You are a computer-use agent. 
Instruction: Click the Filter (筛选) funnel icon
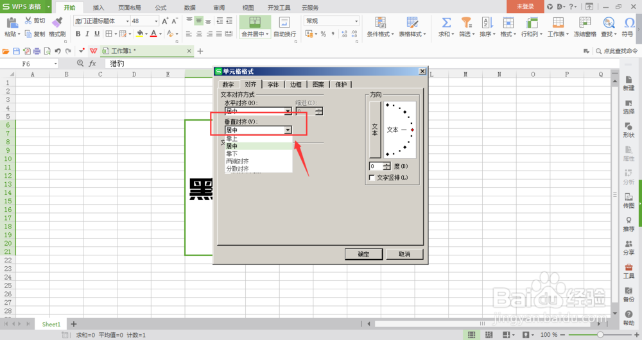click(x=466, y=23)
